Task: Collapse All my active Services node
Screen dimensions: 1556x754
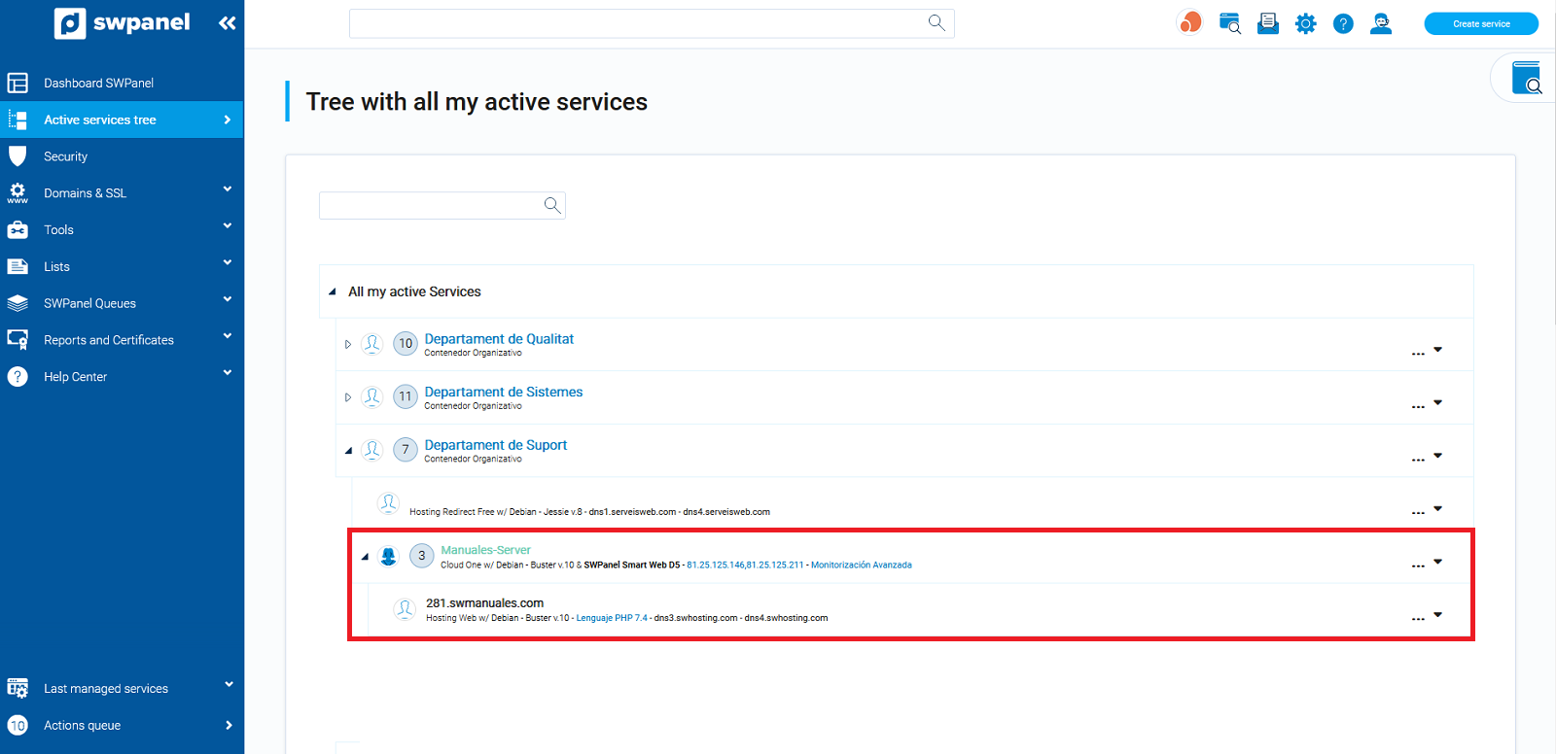Action: coord(333,291)
